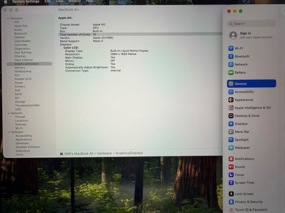This screenshot has width=285, height=213.
Task: Open Wi-Fi settings icon in System Settings
Action: [x=231, y=48]
